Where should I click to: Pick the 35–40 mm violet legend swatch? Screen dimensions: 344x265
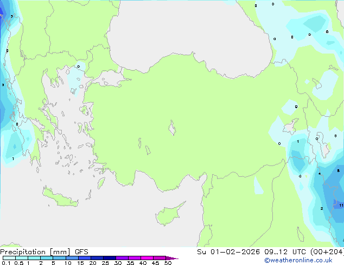pos(134,258)
